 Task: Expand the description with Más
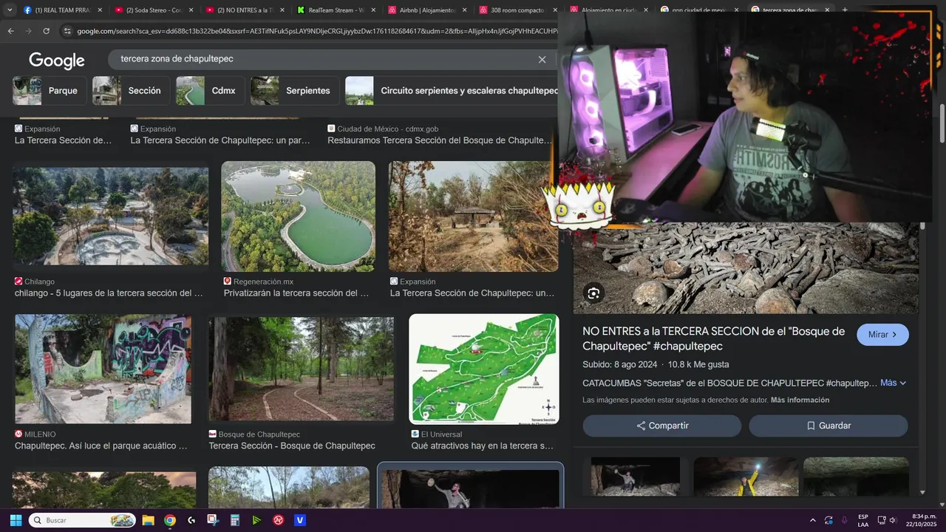(x=893, y=383)
